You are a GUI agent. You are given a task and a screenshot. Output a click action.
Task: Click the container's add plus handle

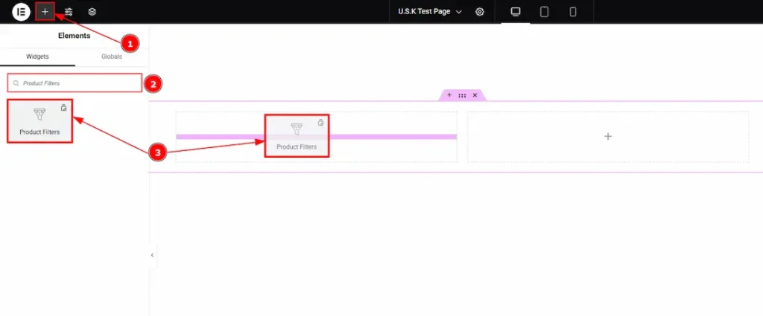tap(449, 95)
